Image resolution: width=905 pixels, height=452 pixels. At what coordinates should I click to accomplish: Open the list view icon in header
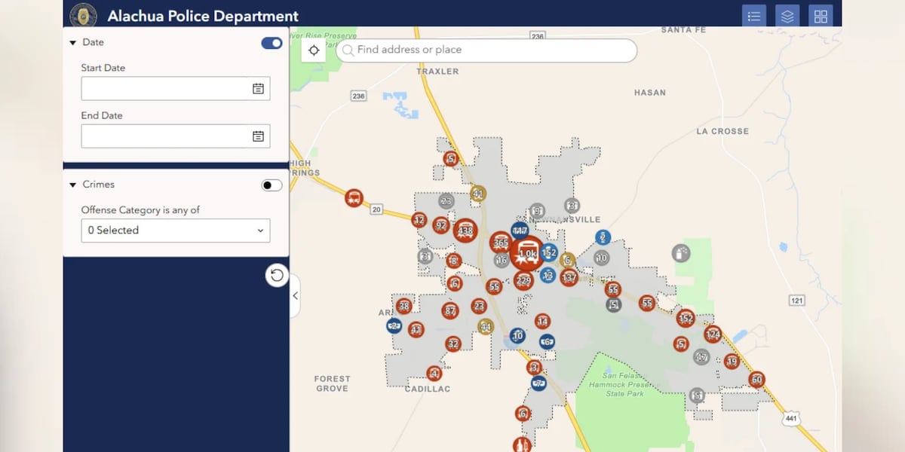pyautogui.click(x=753, y=16)
